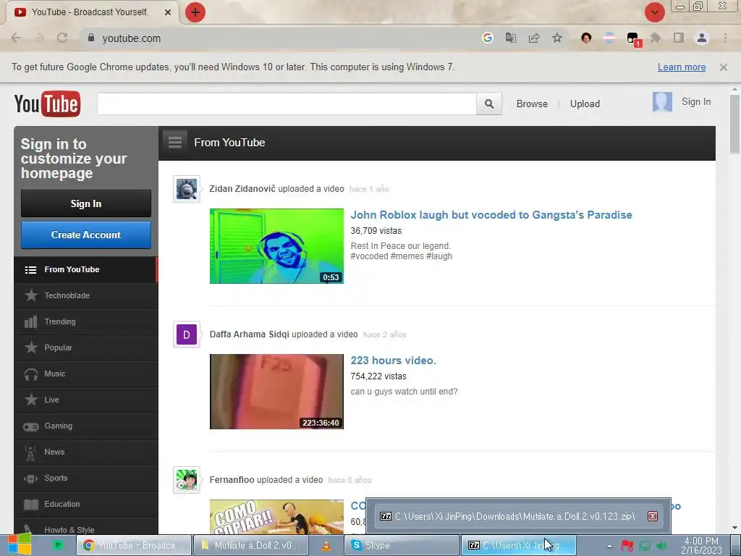Screen dimensions: 741x556
Task: Open the Google icon in address bar
Action: pos(487,38)
